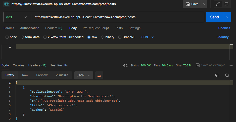Click the wrap lines icon
The height and width of the screenshot is (122, 236).
coord(99,75)
